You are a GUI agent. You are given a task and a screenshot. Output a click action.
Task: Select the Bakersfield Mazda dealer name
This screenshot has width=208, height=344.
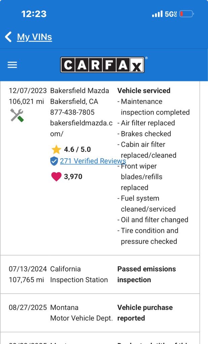(79, 91)
